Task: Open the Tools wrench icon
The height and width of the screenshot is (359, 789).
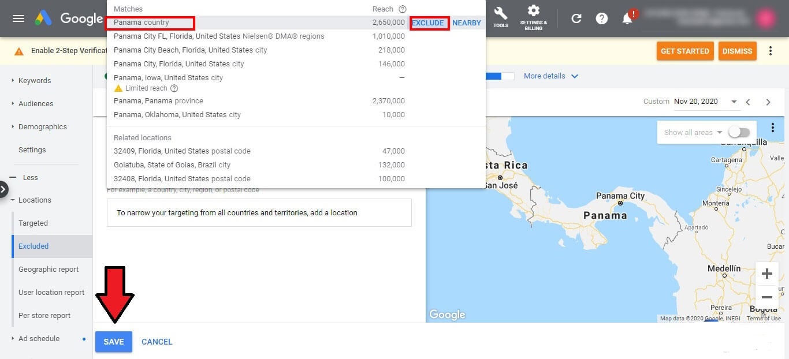Action: [x=501, y=17]
